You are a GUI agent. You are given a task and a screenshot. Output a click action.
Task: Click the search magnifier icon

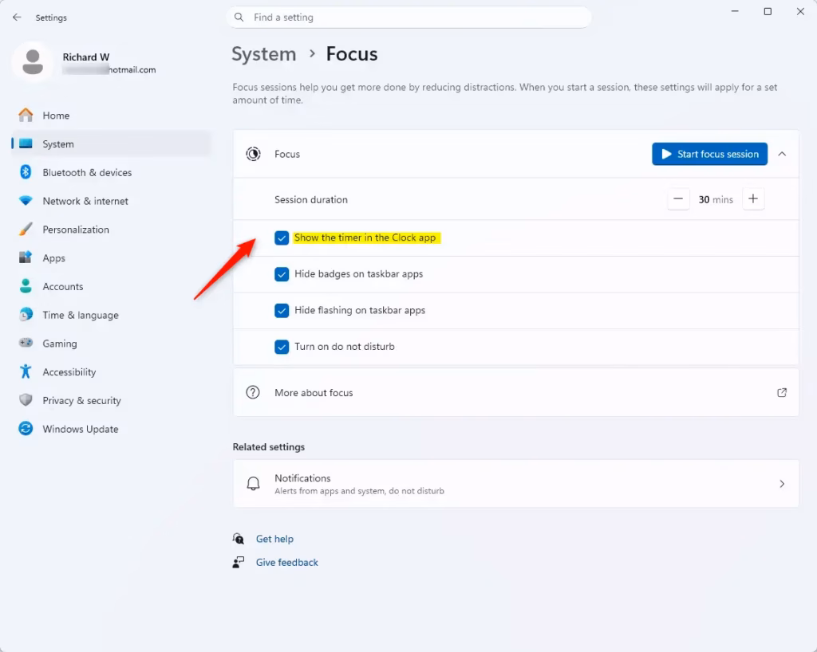pyautogui.click(x=239, y=18)
